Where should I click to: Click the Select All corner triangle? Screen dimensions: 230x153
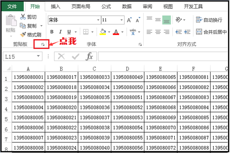[x=8, y=68]
